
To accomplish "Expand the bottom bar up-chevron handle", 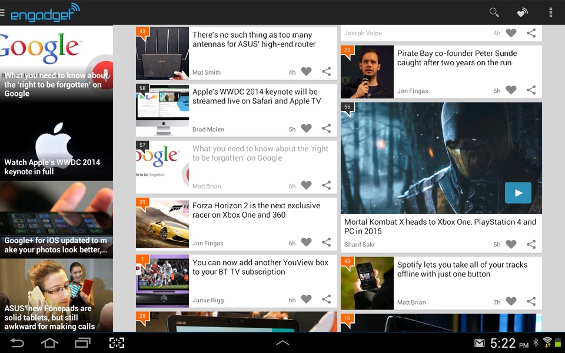I will (x=282, y=342).
